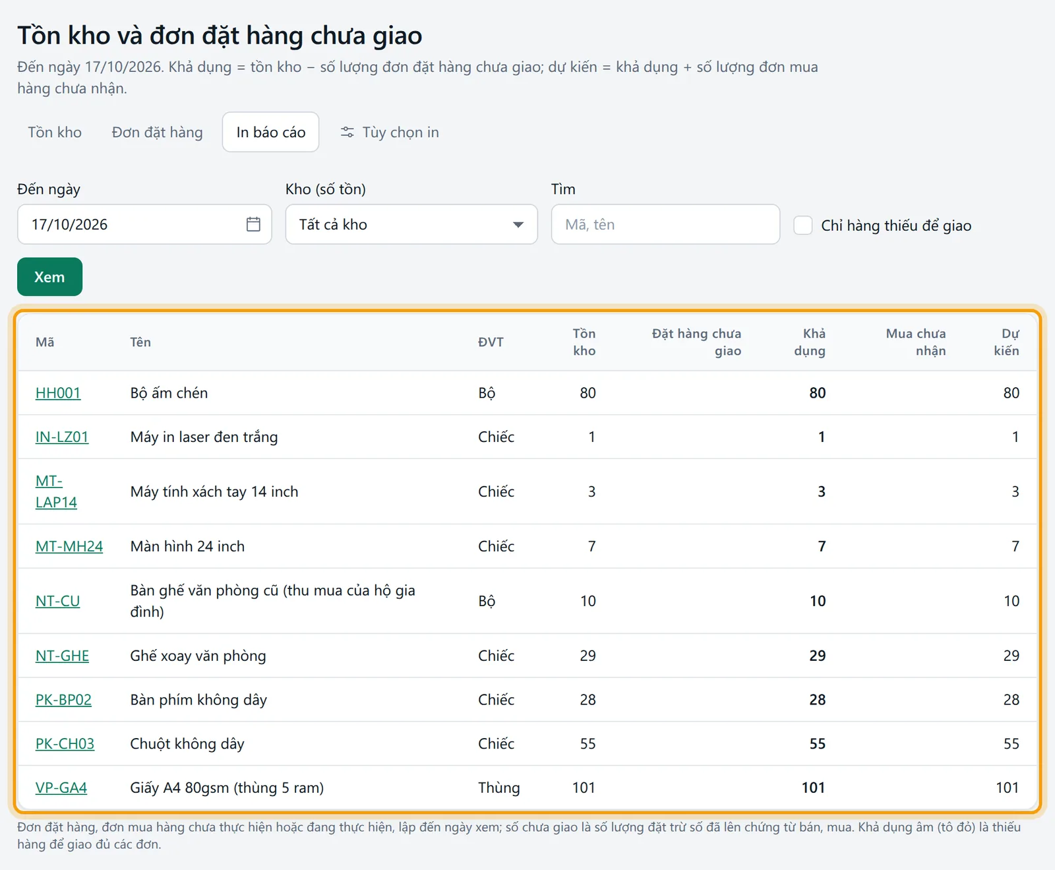Open 'Tùy chọn in' print options

point(390,133)
